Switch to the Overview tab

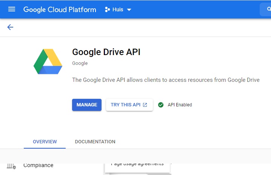click(45, 142)
